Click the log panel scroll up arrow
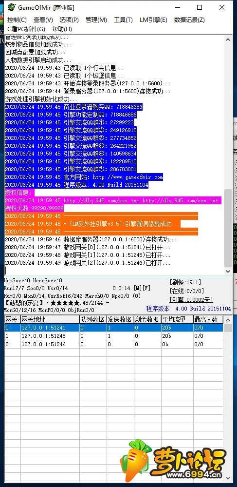This screenshot has width=237, height=487. point(228,40)
